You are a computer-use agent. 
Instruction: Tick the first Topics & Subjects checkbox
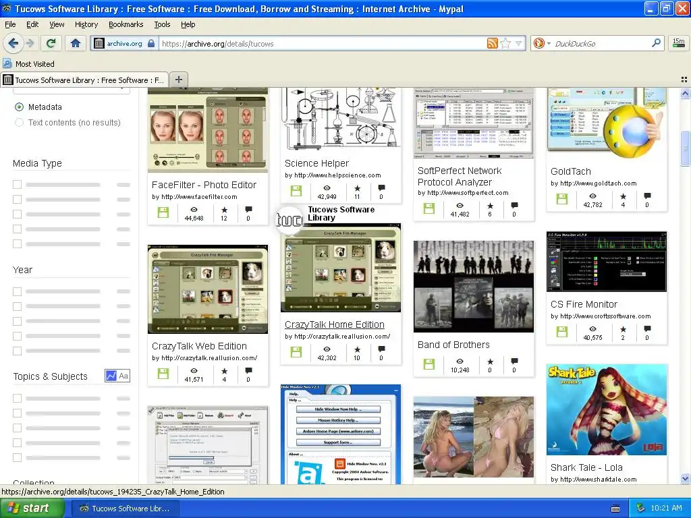17,398
